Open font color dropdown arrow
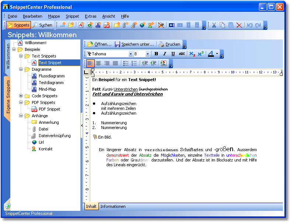This screenshot has width=291, height=223. (x=217, y=54)
